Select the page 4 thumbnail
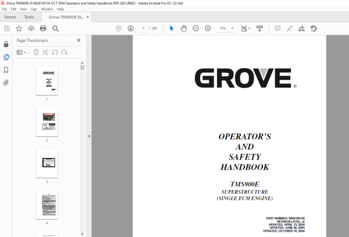 tap(47, 205)
